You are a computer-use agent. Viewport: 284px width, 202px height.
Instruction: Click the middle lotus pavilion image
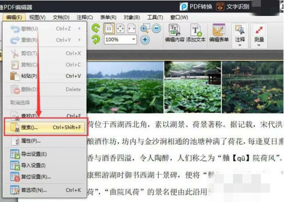coord(192,87)
